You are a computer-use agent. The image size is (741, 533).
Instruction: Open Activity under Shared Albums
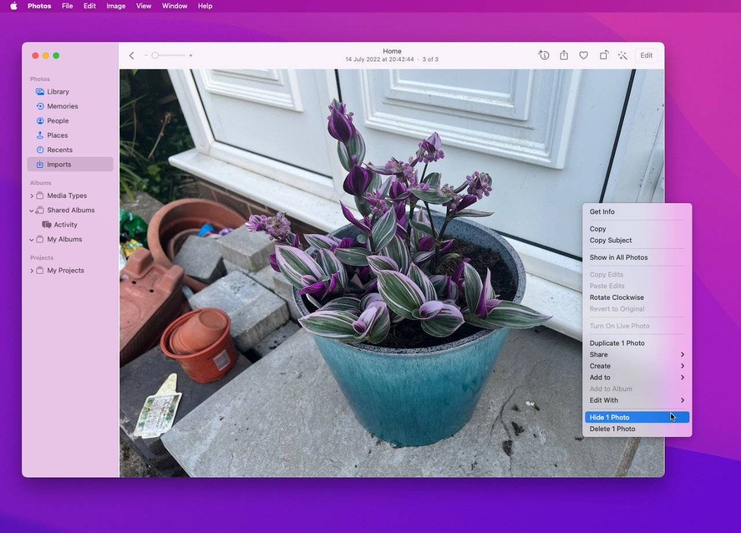[65, 225]
